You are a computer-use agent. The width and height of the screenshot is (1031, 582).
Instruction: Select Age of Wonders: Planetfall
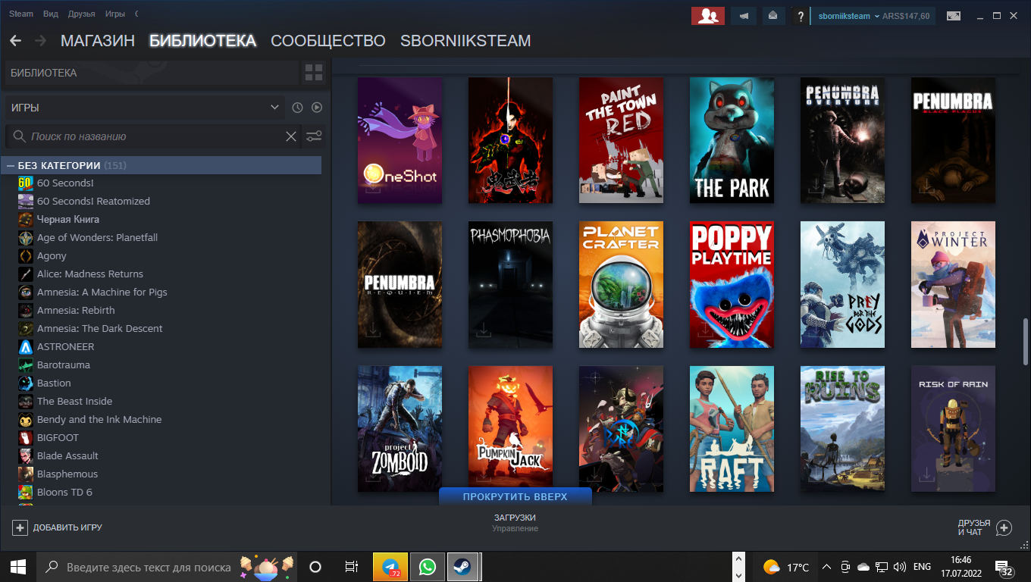[97, 237]
